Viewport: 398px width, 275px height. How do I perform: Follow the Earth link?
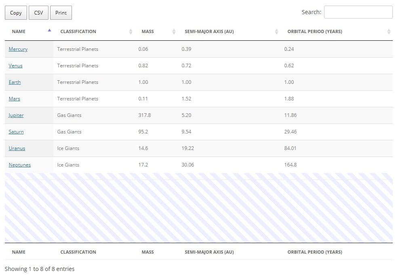coord(15,82)
